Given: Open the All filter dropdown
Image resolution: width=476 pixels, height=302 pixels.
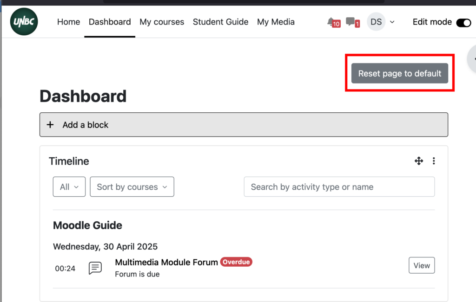Looking at the screenshot, I should (69, 186).
